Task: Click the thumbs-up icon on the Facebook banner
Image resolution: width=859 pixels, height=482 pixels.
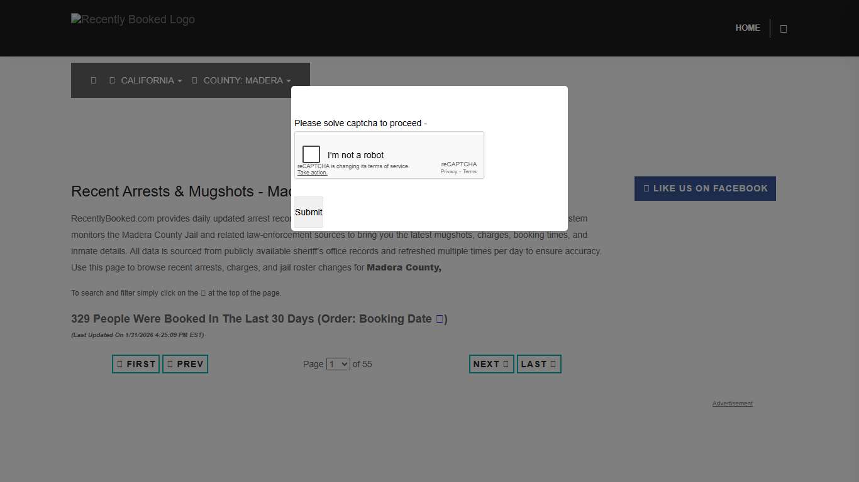Action: tap(647, 188)
